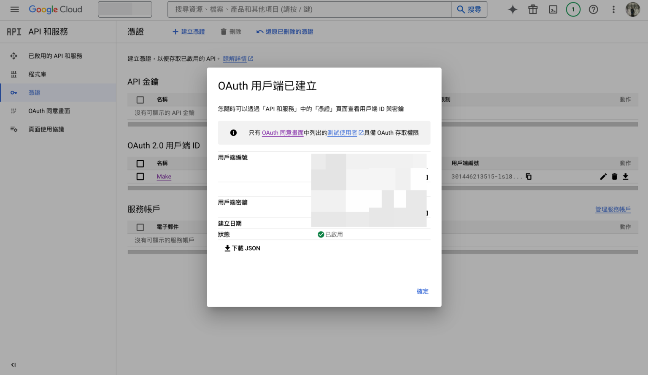Open the Cloud Shell terminal icon
Image resolution: width=648 pixels, height=375 pixels.
coord(553,9)
